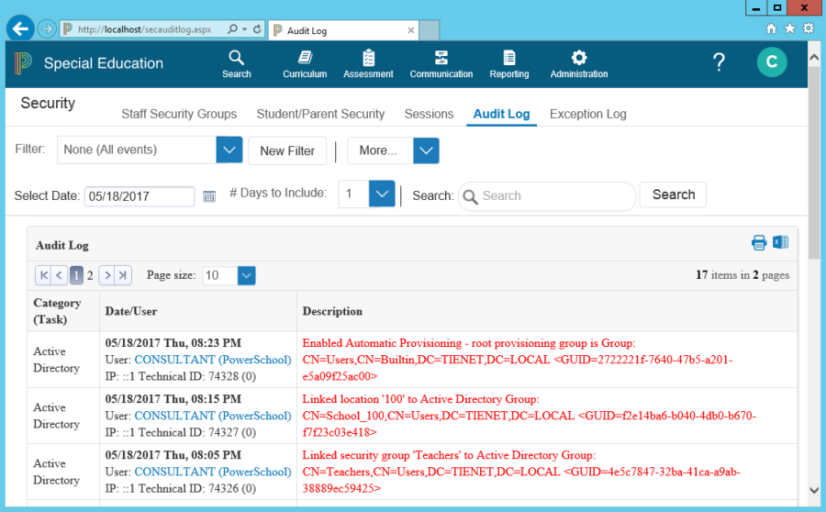Switch to the Exception Log tab
This screenshot has width=826, height=512.
587,114
